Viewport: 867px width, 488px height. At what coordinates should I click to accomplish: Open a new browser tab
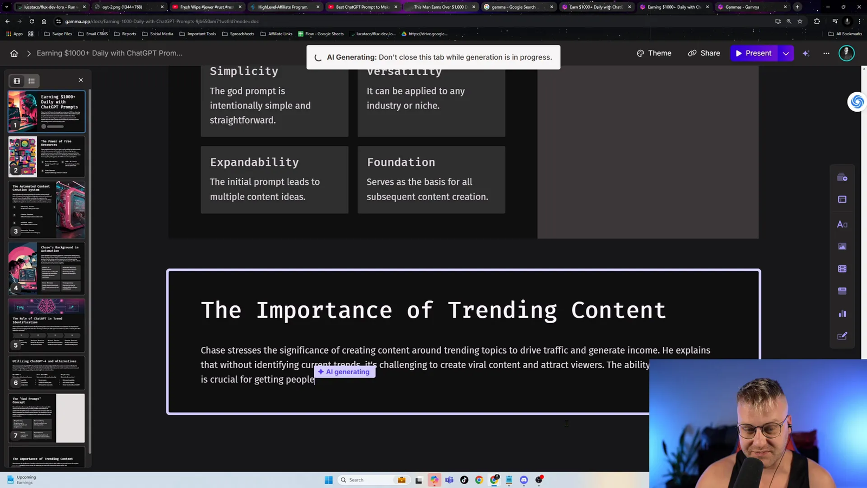click(797, 7)
